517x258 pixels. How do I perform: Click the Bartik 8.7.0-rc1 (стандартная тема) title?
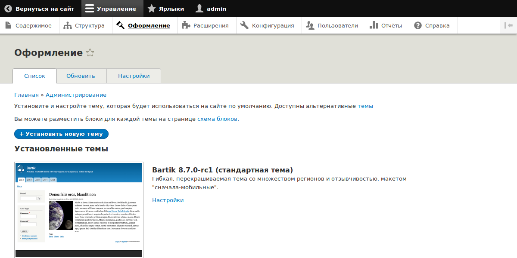point(222,170)
